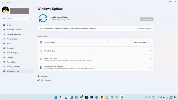Viewport: 178px width, 100px height.
Task: Select Apps in the sidebar
Action: click(17, 44)
